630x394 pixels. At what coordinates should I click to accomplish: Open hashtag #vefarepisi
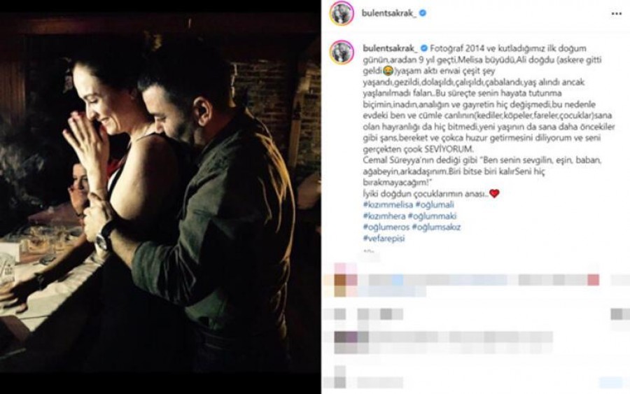384,239
